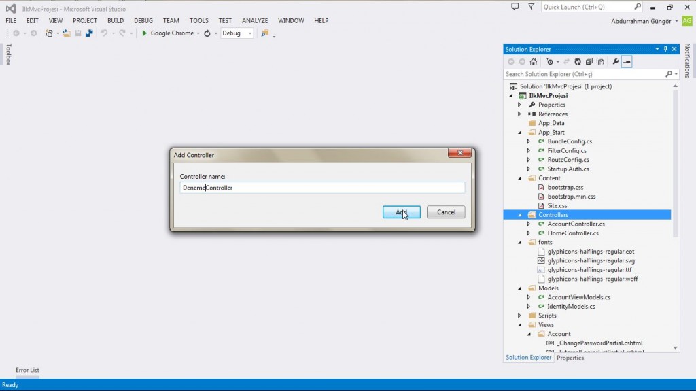Toggle auto-hide pin on Solution Explorer
696x391 pixels.
pyautogui.click(x=665, y=49)
